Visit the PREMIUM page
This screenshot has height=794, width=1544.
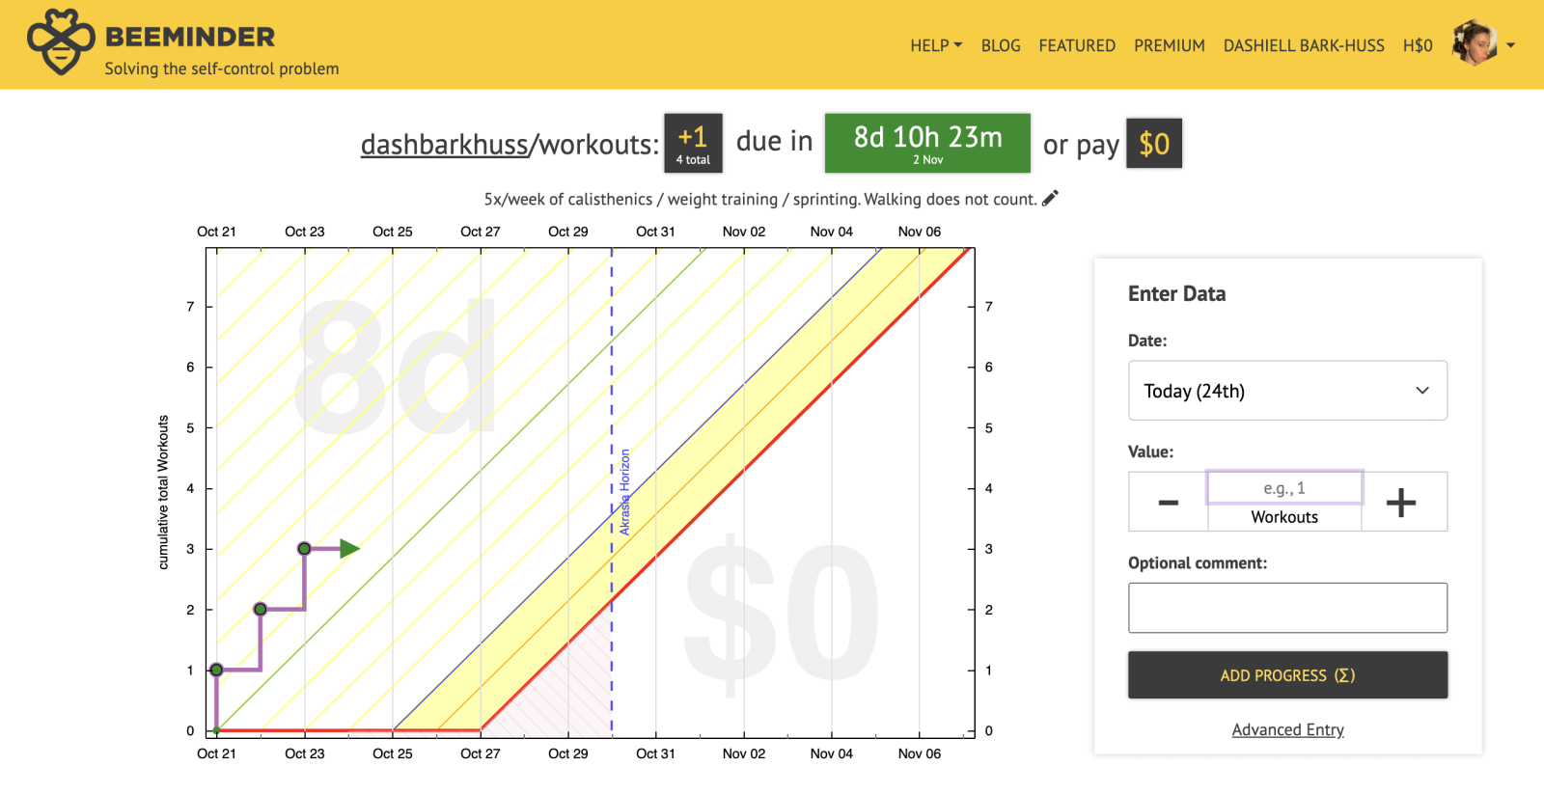point(1170,45)
